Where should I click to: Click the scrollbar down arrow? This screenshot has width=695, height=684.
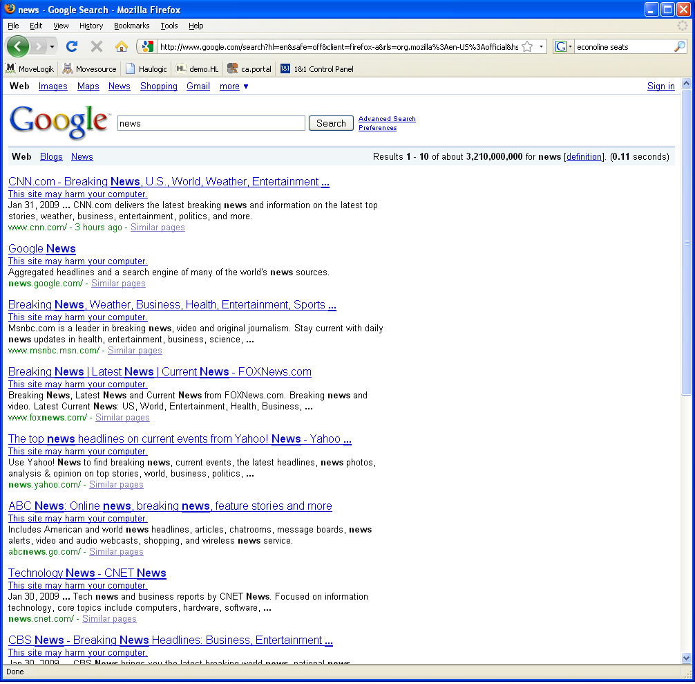pyautogui.click(x=686, y=658)
